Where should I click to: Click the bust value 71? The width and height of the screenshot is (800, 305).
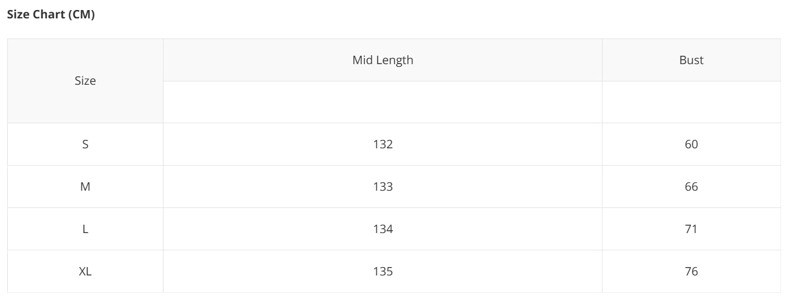click(691, 229)
